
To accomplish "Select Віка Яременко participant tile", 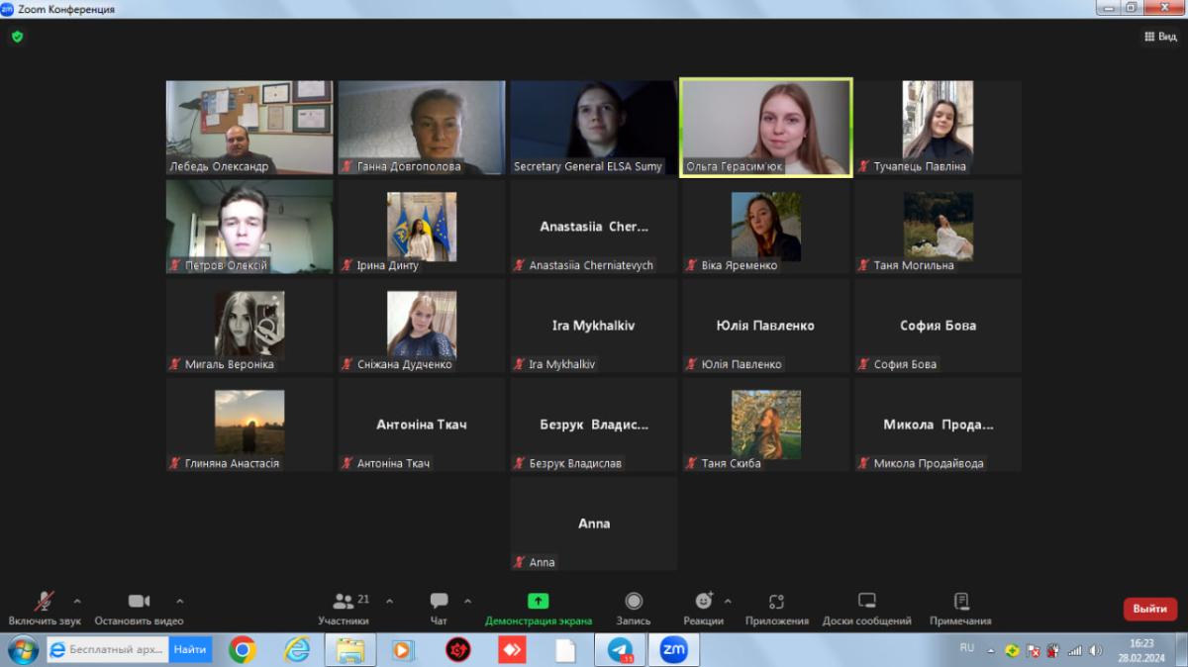I will tap(766, 227).
